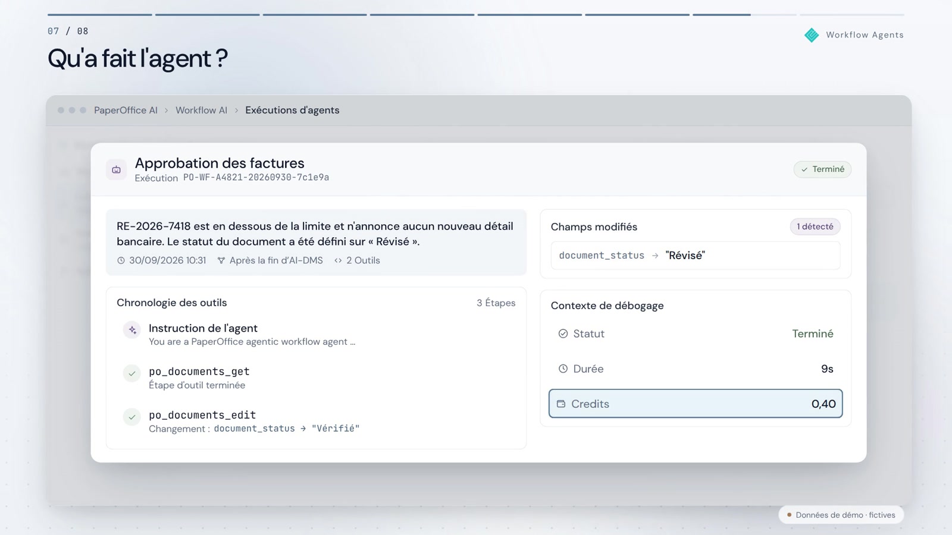The height and width of the screenshot is (535, 952).
Task: Click the checkmark inside the Terminé badge
Action: click(804, 169)
